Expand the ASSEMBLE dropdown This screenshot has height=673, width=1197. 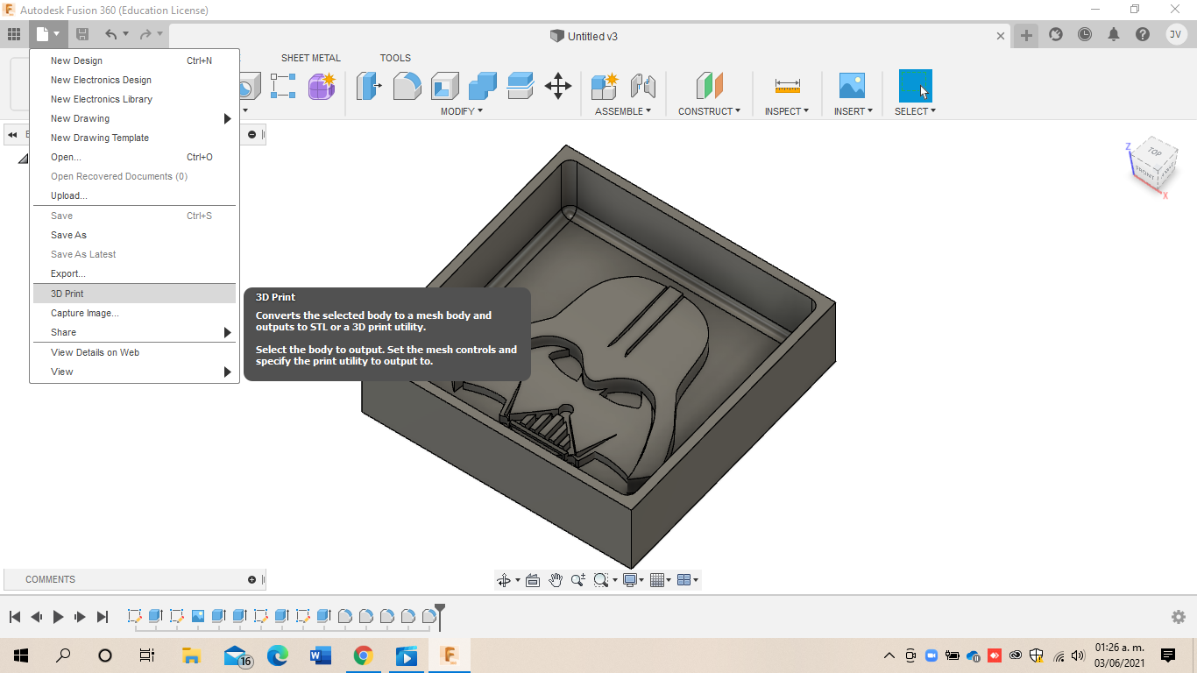click(x=623, y=111)
